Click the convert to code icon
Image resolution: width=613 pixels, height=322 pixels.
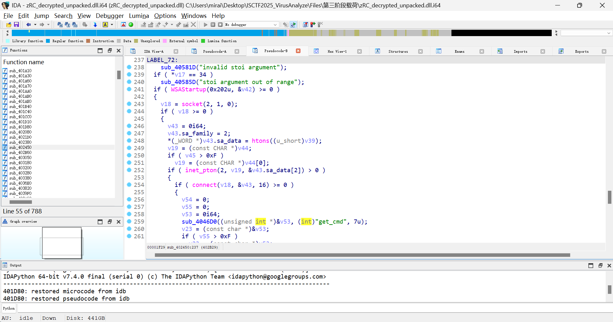[143, 25]
